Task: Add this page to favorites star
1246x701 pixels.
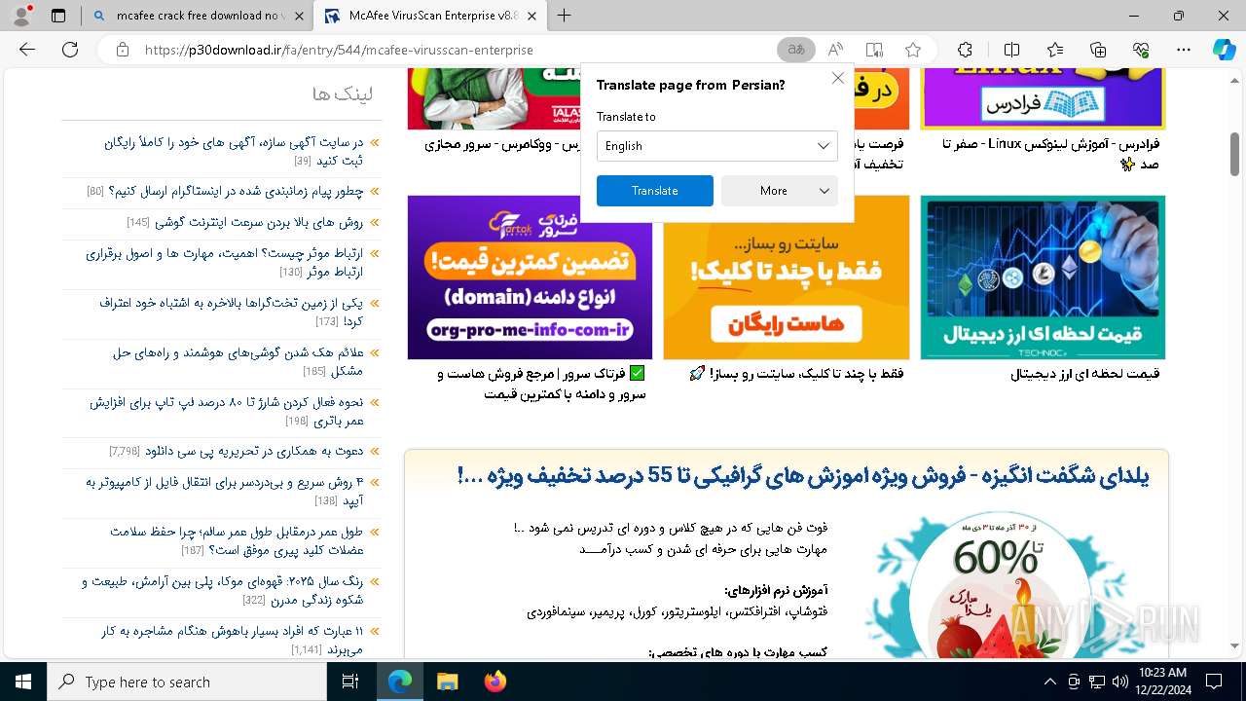Action: coord(912,50)
